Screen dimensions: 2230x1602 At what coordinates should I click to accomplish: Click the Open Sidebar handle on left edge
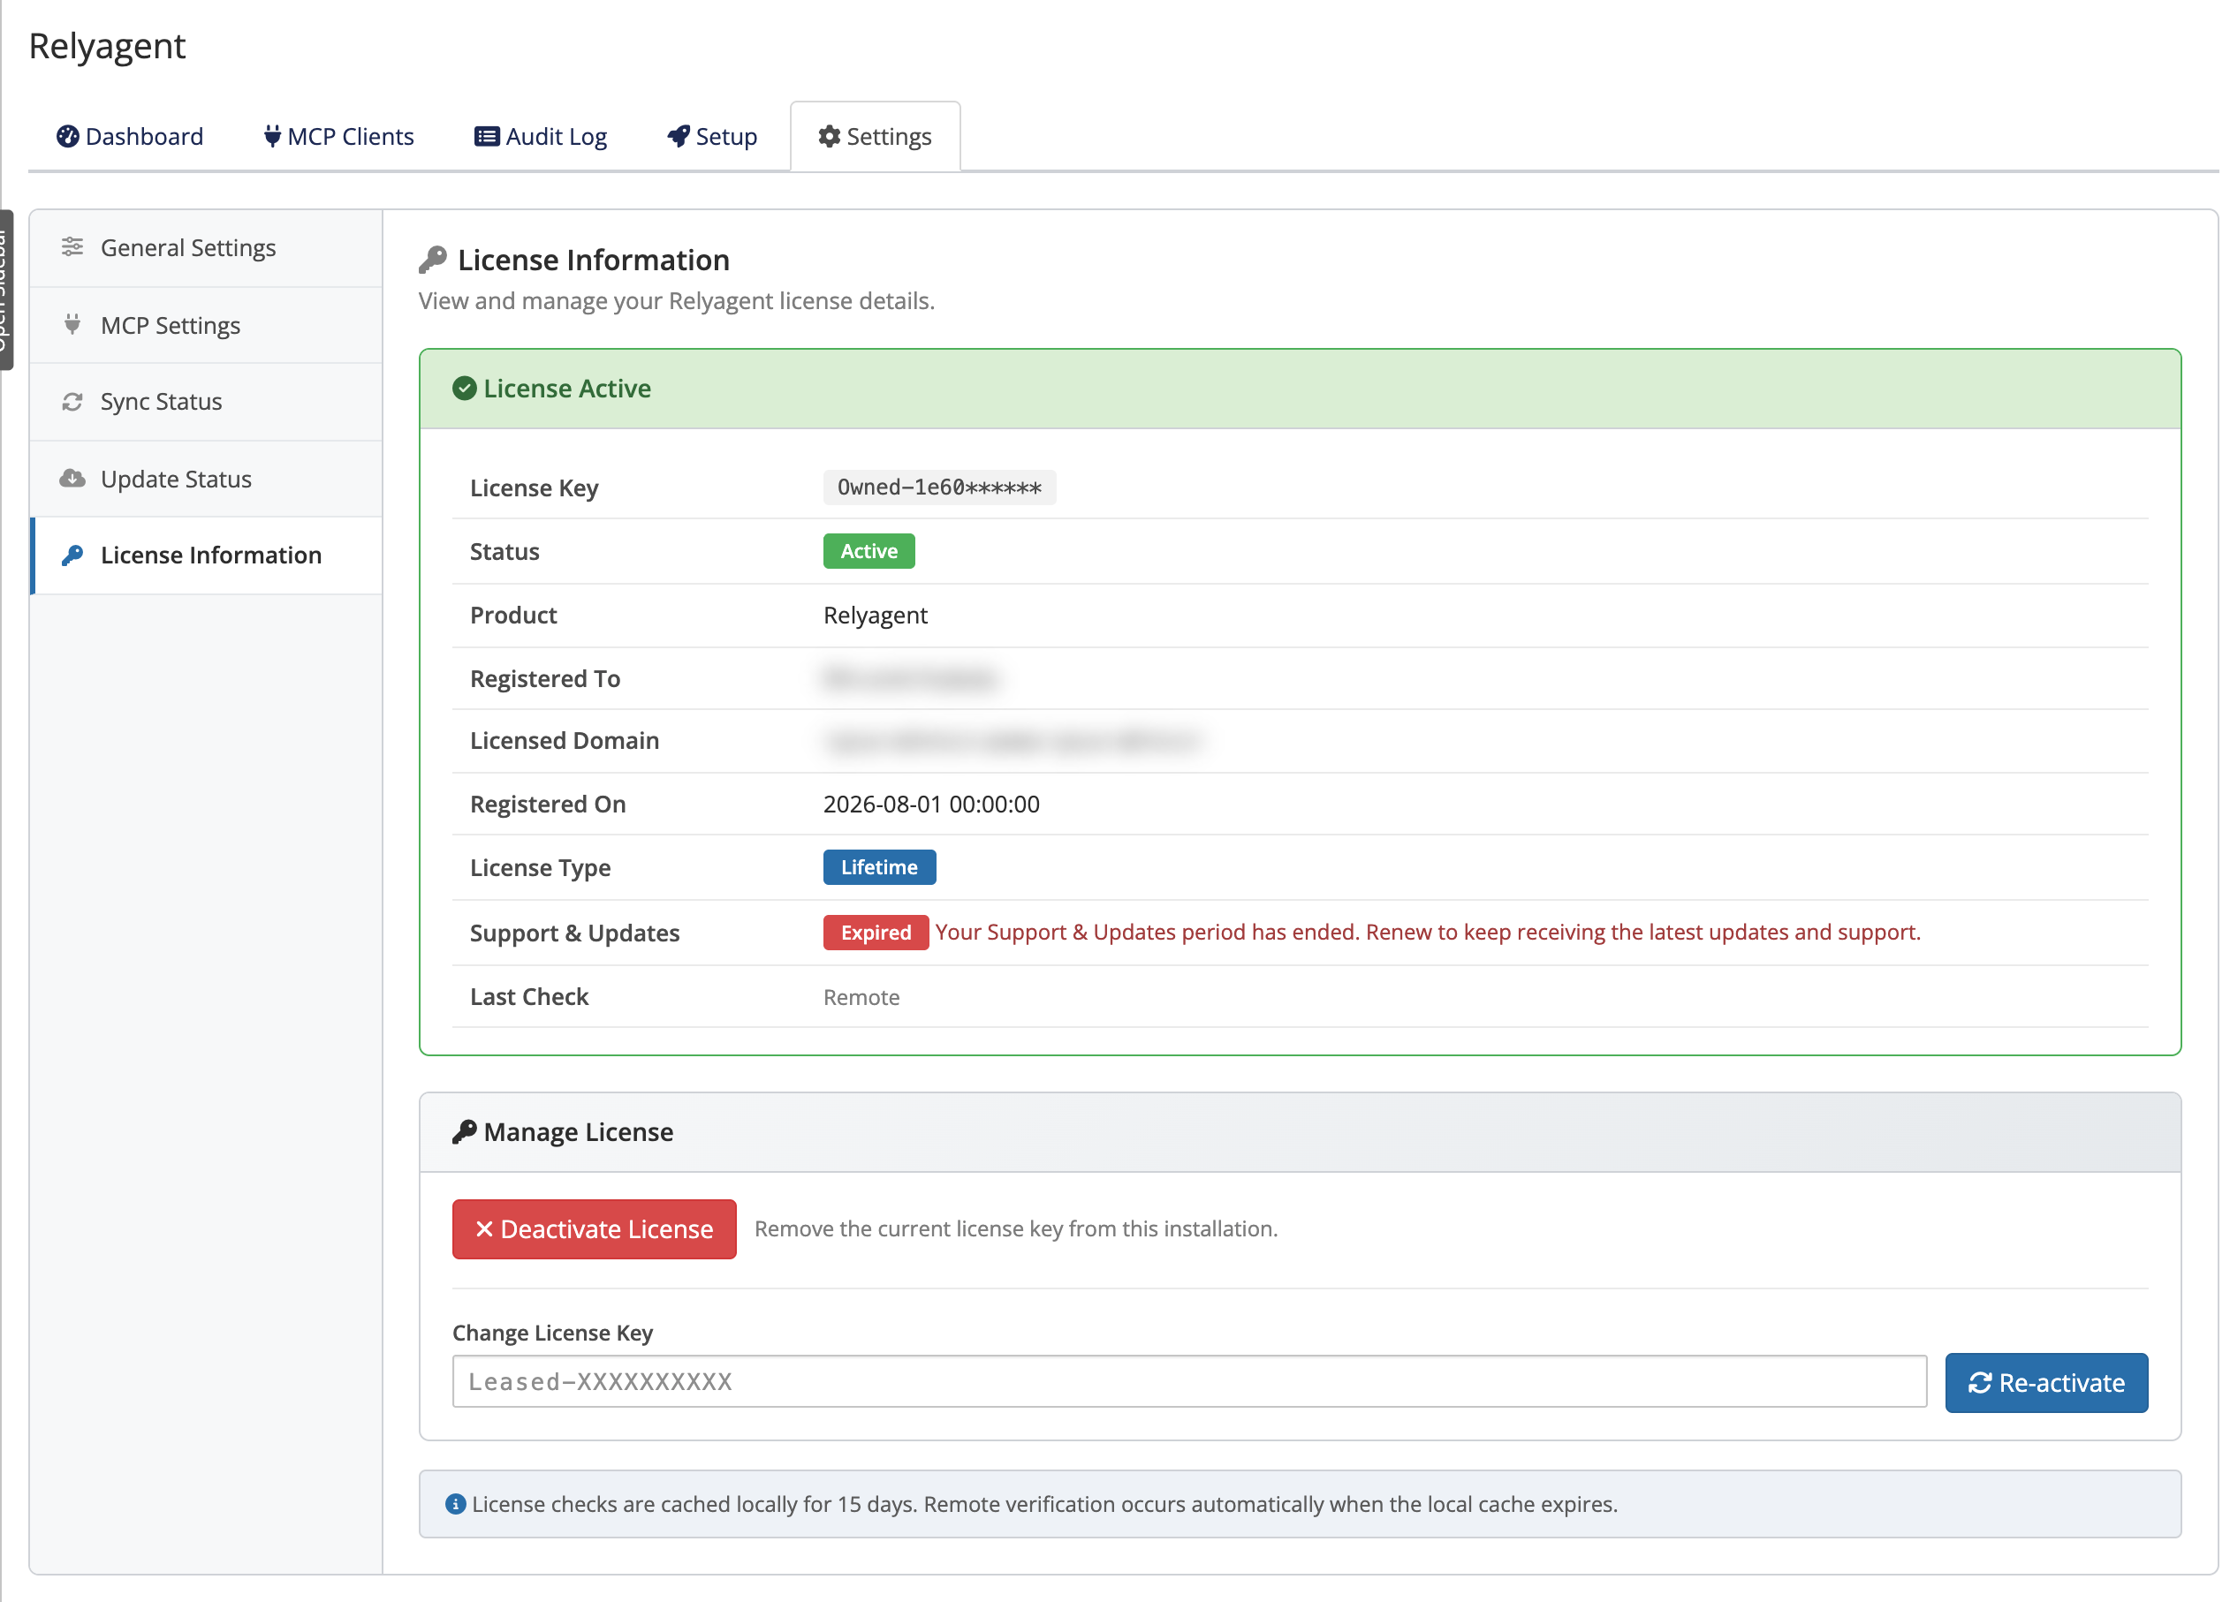click(7, 289)
